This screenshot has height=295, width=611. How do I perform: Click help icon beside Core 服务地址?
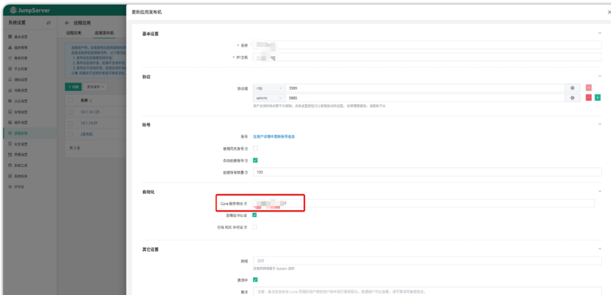245,203
